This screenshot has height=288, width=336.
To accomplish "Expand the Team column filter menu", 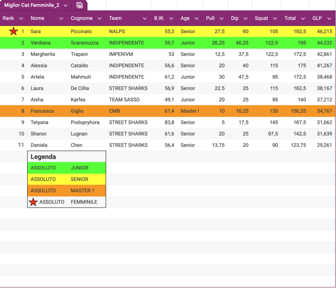I will [145, 18].
